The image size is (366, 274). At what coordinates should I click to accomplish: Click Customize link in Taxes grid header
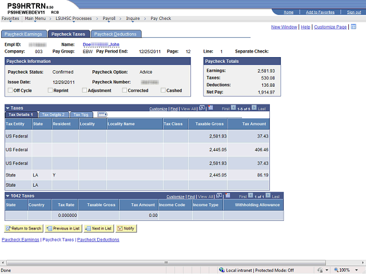point(158,108)
